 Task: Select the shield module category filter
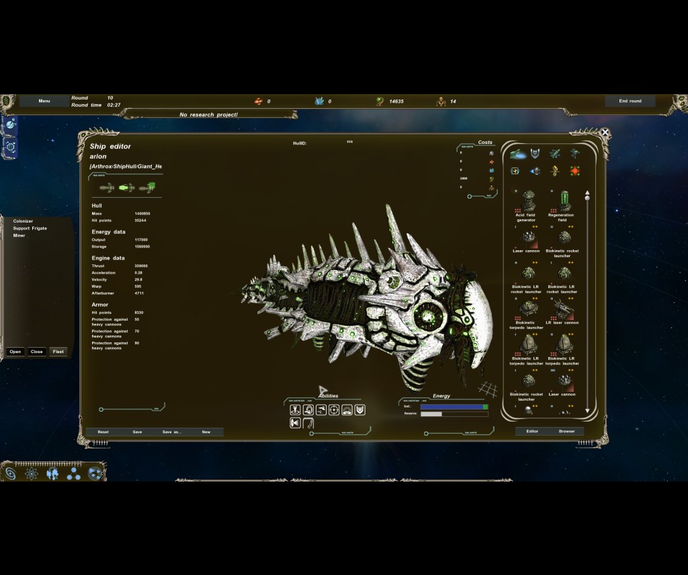click(535, 154)
